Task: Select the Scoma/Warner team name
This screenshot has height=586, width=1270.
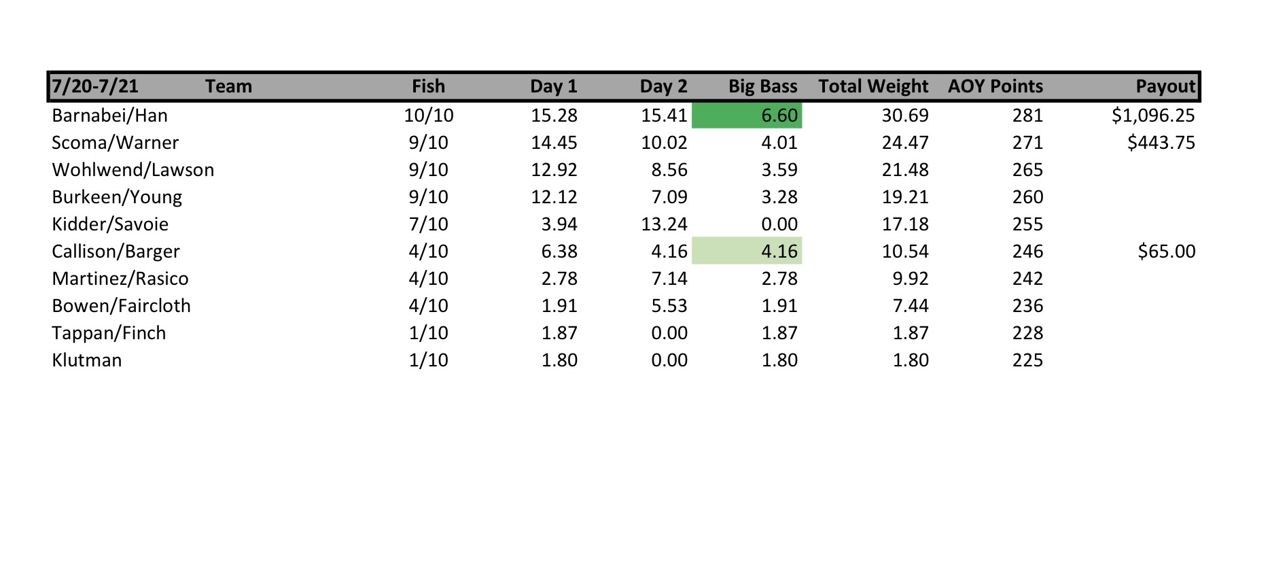Action: click(115, 143)
